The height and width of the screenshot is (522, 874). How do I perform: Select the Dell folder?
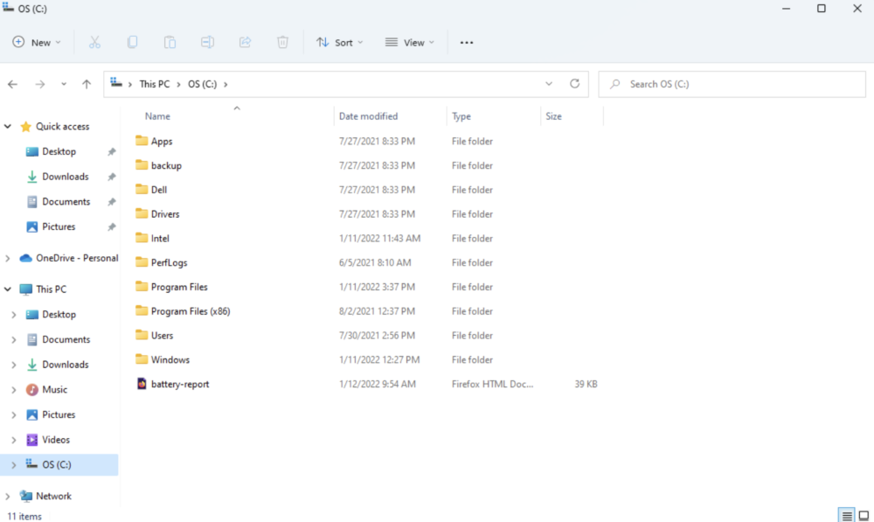pyautogui.click(x=159, y=190)
